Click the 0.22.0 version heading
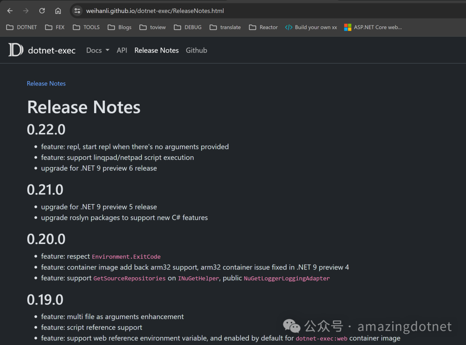 [x=46, y=130]
